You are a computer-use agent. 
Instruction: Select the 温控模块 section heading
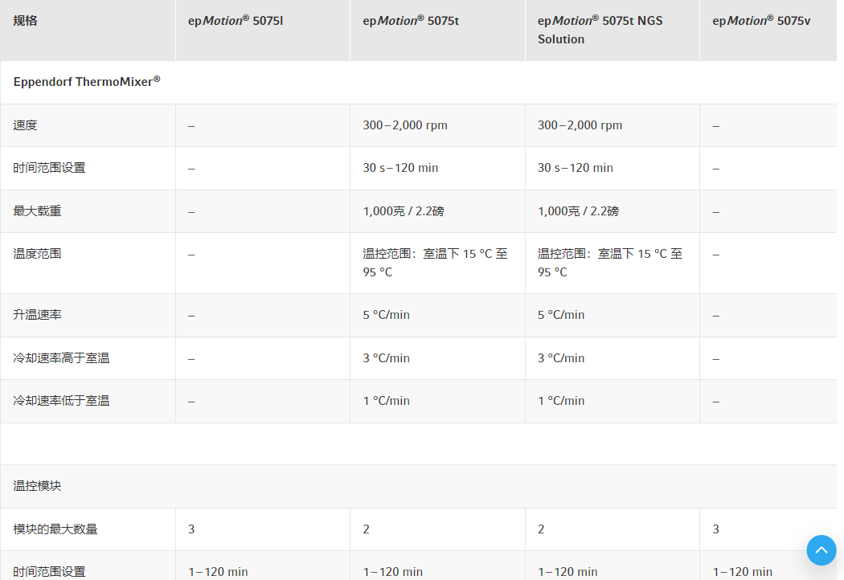click(x=38, y=486)
